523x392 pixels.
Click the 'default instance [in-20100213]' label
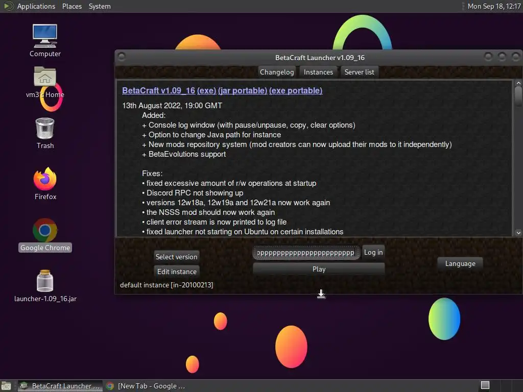167,285
